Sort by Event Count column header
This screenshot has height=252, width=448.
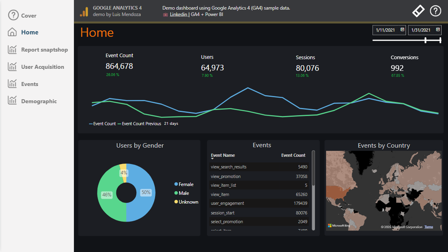(x=293, y=155)
